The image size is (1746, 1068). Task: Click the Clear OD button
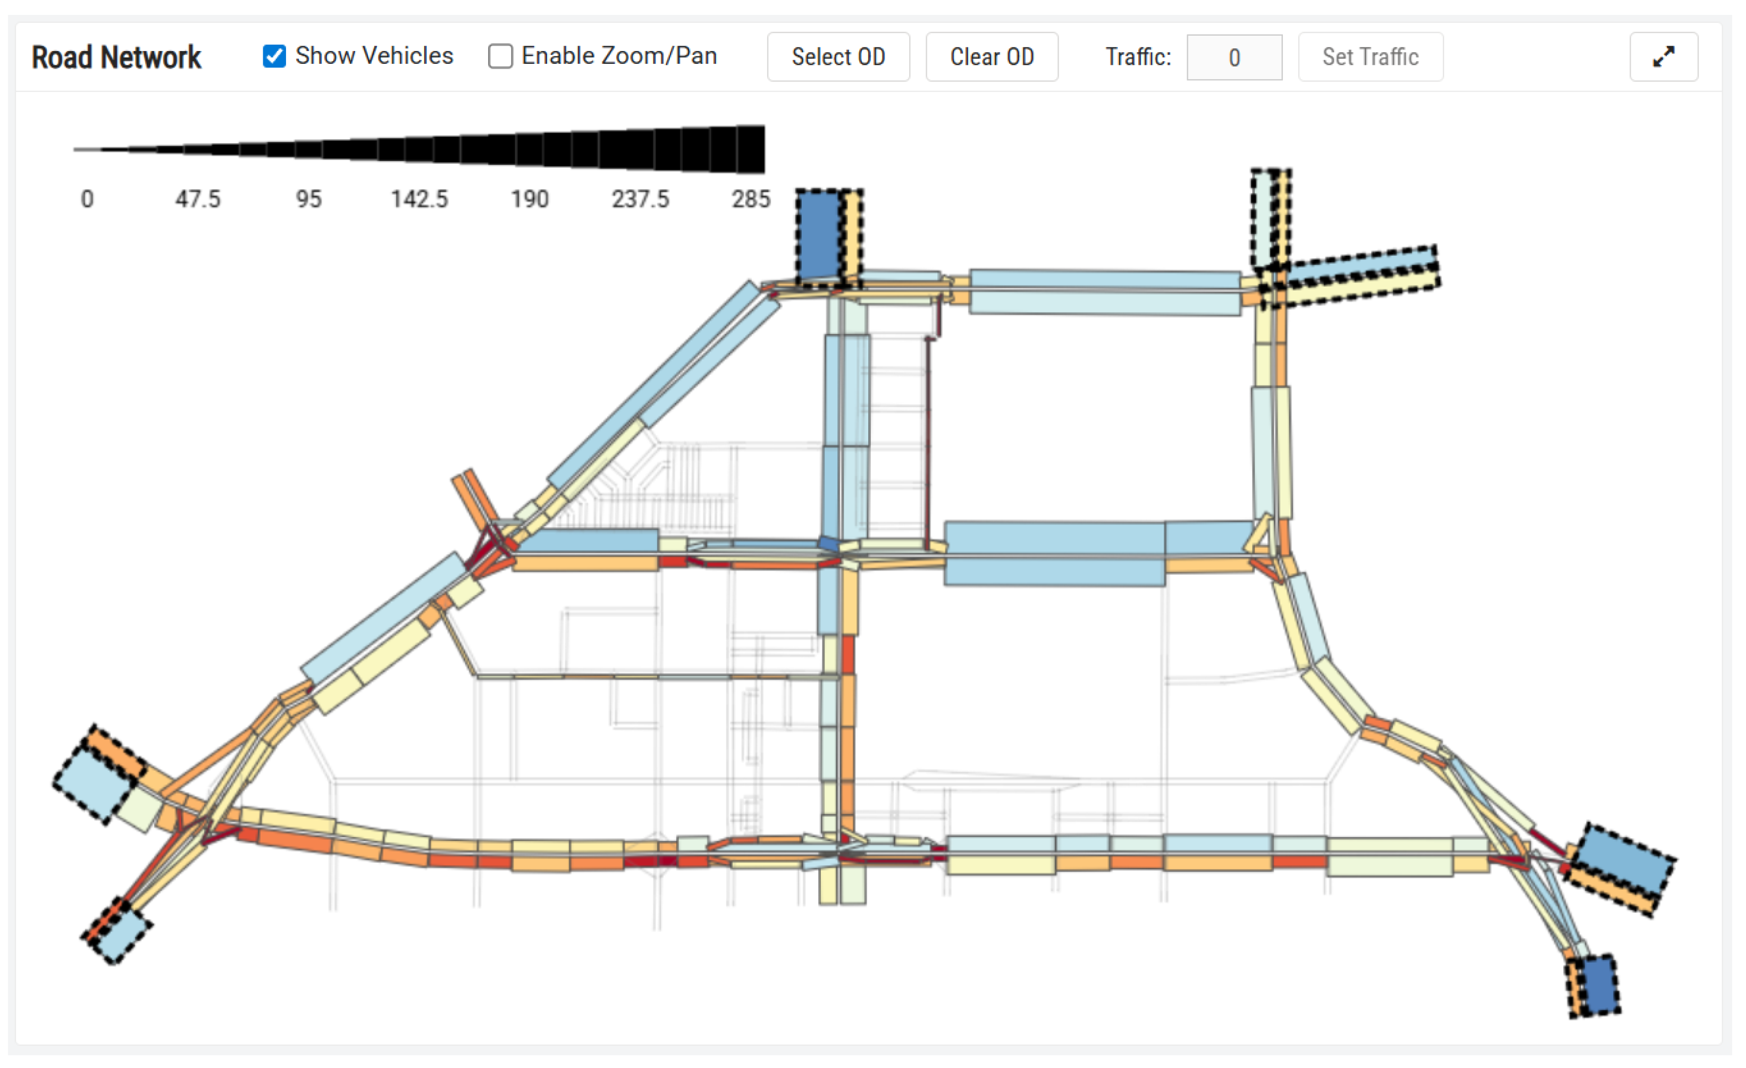(x=992, y=57)
